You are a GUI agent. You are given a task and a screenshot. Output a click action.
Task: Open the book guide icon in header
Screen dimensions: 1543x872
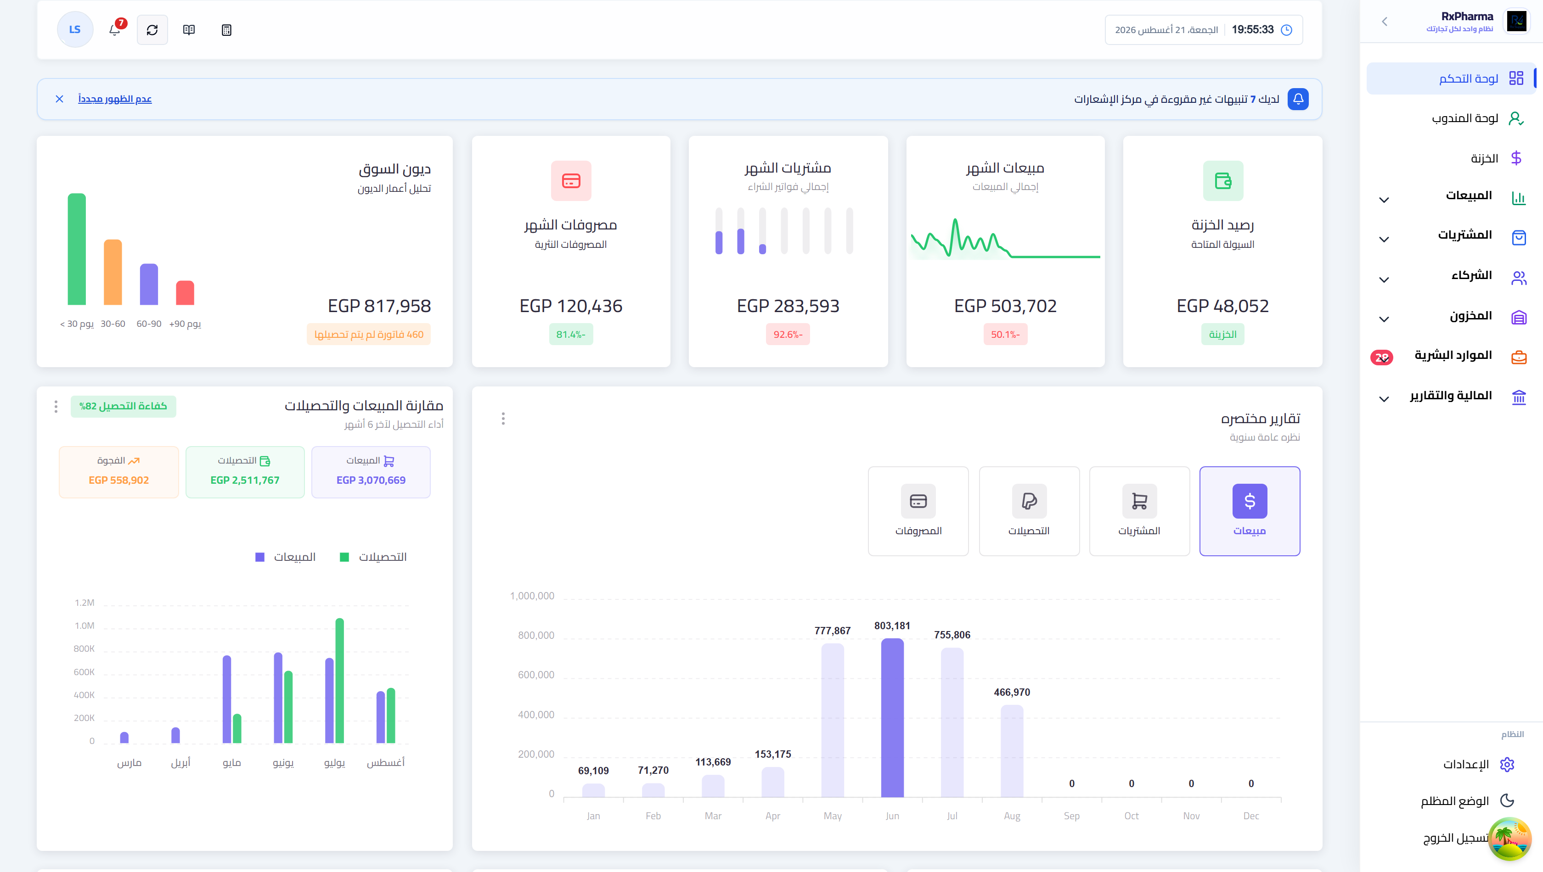tap(189, 29)
